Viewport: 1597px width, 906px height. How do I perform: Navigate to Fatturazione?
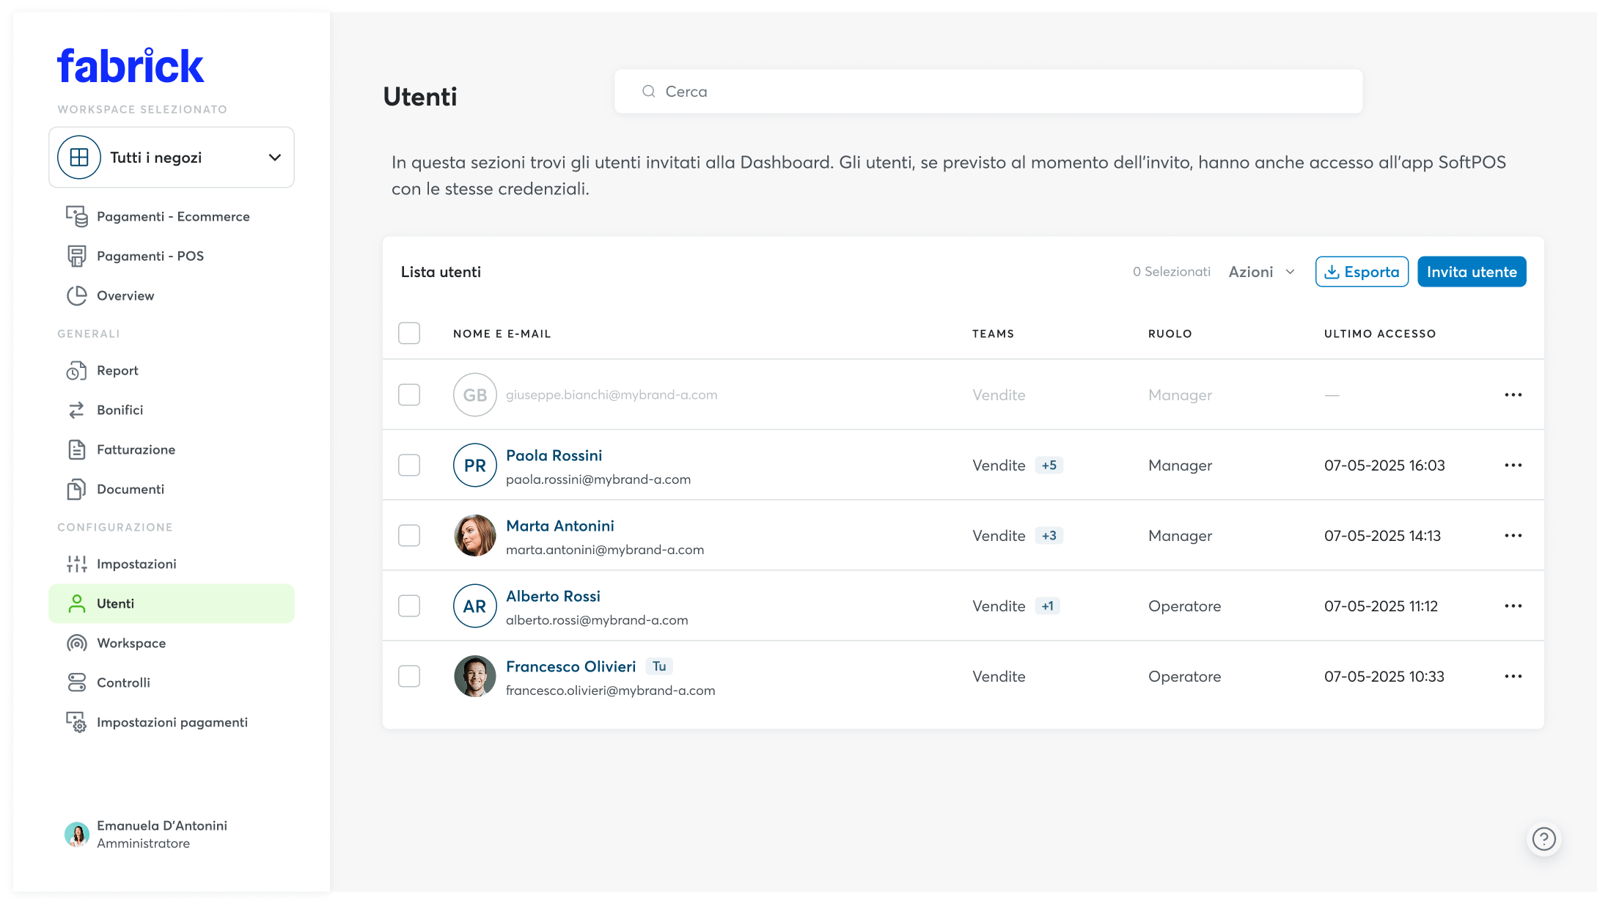172,450
